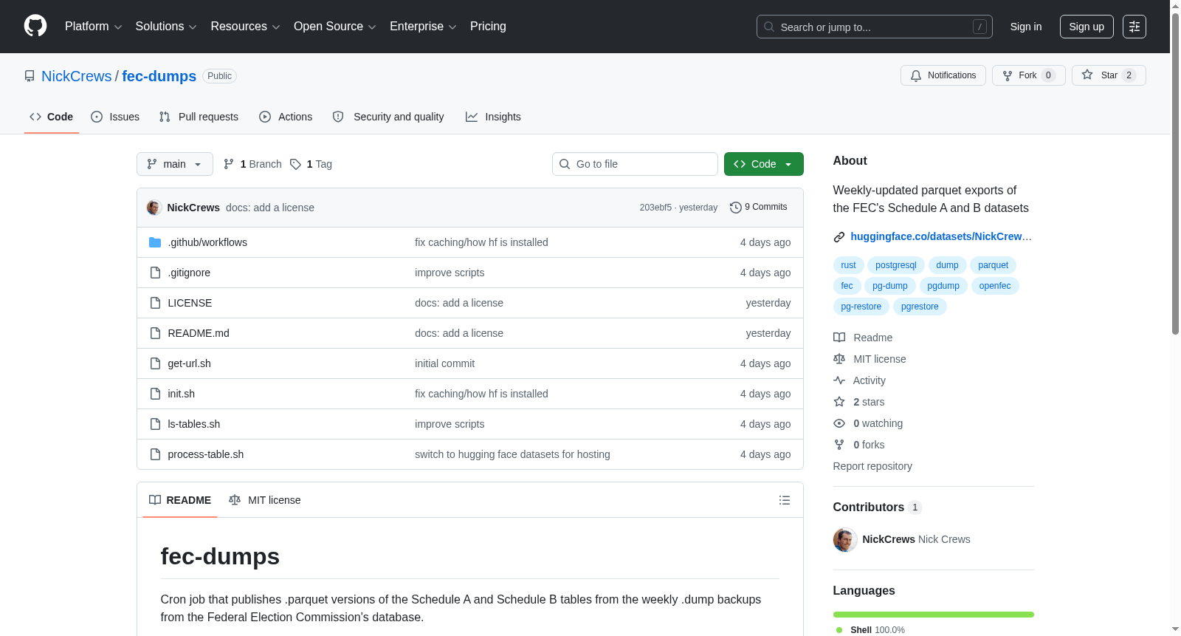Open the Issues tab
The image size is (1181, 636).
pyautogui.click(x=115, y=117)
